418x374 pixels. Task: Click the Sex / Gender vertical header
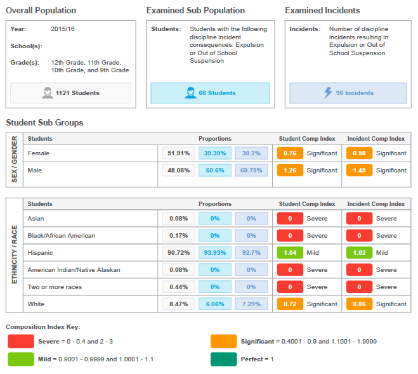[x=14, y=160]
